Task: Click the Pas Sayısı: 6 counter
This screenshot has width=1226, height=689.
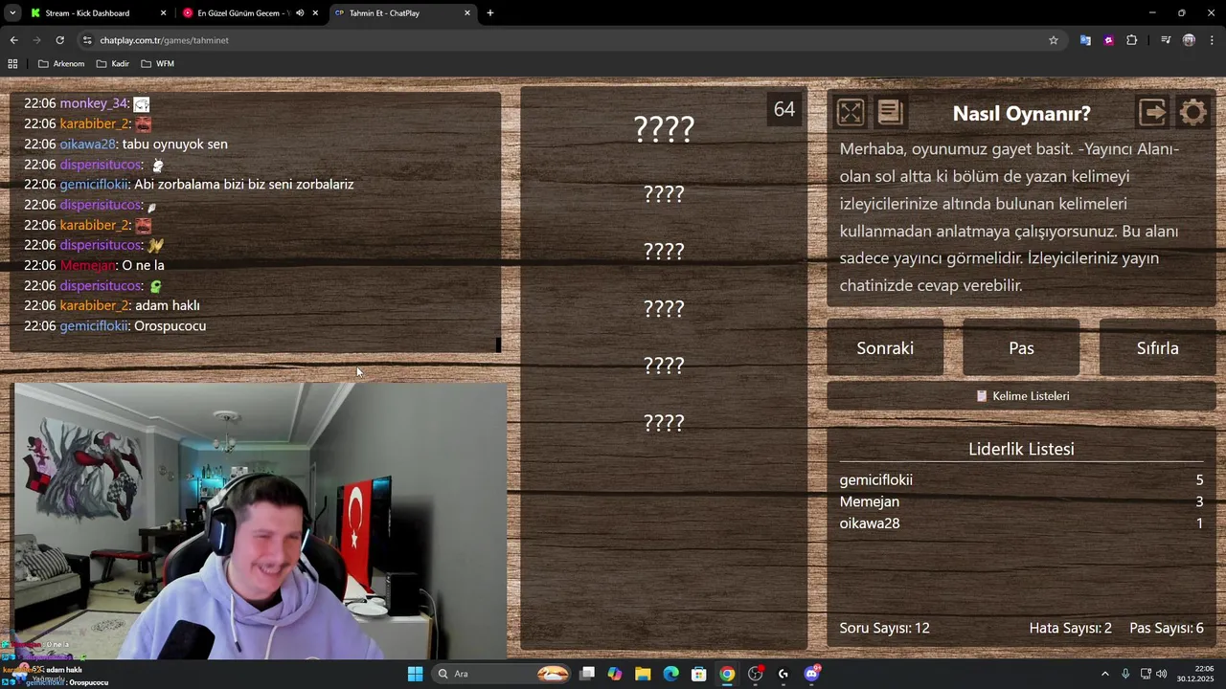Action: [x=1167, y=629]
